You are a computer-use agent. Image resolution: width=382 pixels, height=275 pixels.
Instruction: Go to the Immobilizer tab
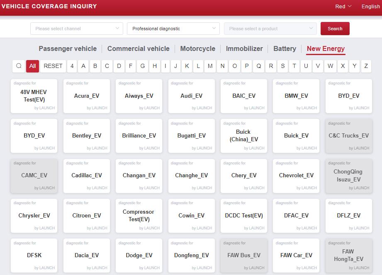(x=244, y=49)
